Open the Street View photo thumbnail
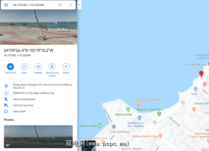This screenshot has width=209, height=151. pyautogui.click(x=38, y=137)
